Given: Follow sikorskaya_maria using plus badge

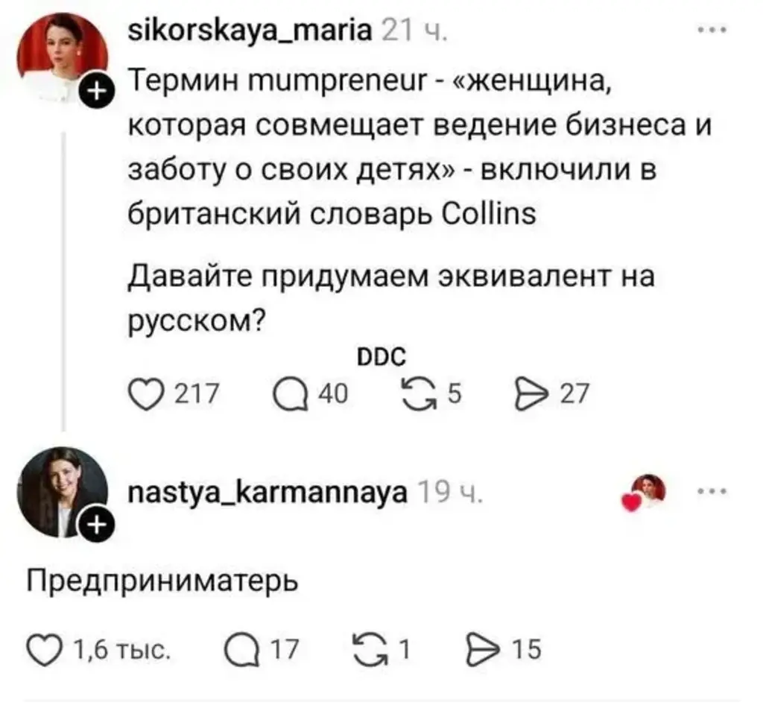Looking at the screenshot, I should pos(96,93).
